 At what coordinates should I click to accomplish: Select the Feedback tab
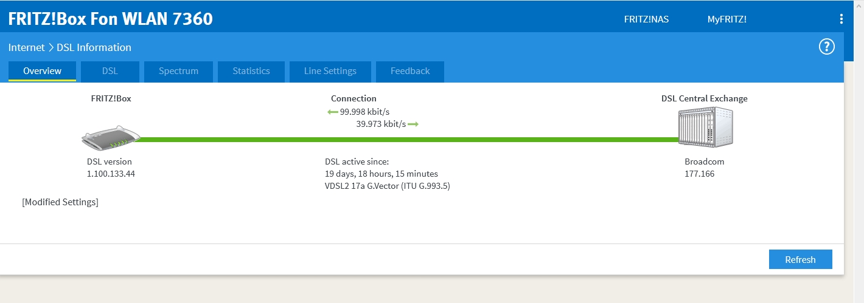(410, 71)
